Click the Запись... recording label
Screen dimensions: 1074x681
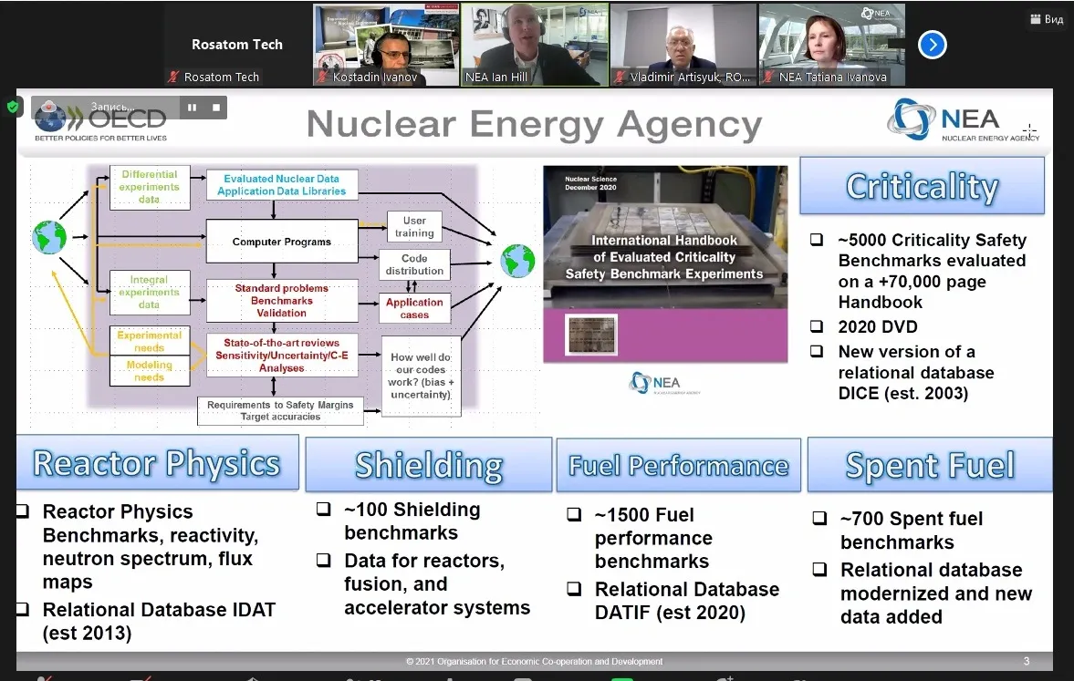pos(112,107)
